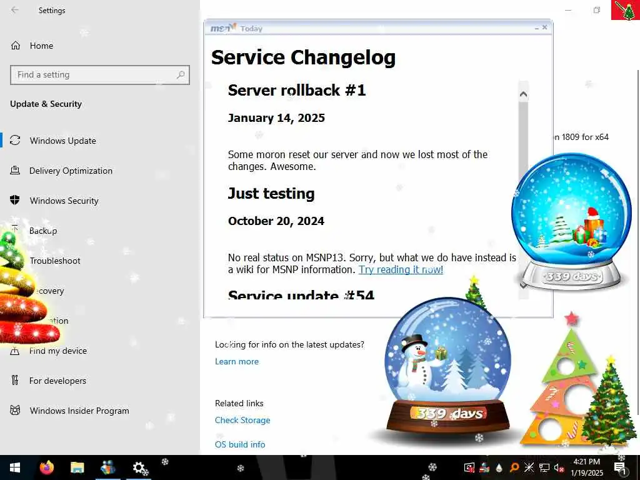Click the Server rollback #1 heading
640x480 pixels.
pos(297,90)
